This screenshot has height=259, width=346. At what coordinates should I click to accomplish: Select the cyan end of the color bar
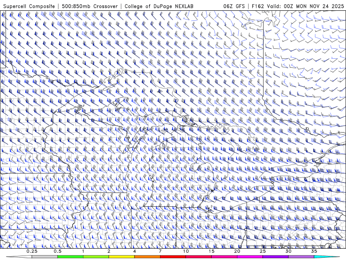point(327,257)
